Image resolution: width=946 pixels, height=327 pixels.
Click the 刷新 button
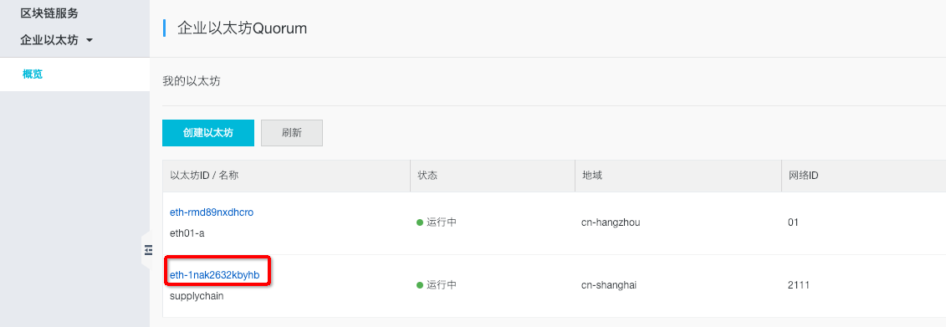click(292, 133)
